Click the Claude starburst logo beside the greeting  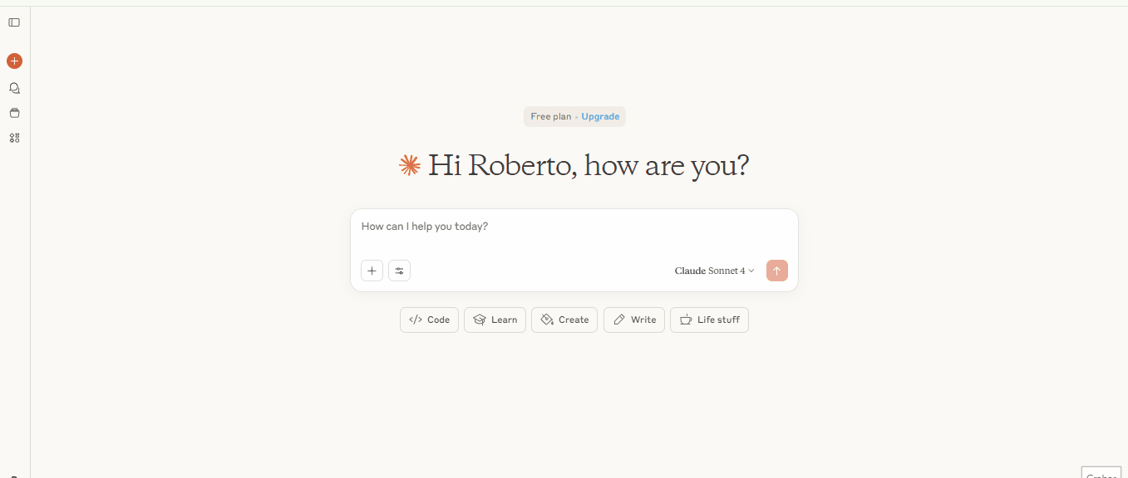(x=409, y=166)
